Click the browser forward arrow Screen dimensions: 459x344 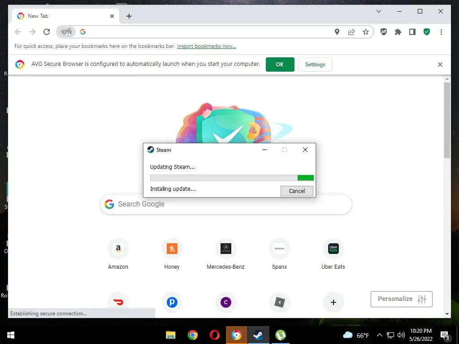coord(32,32)
